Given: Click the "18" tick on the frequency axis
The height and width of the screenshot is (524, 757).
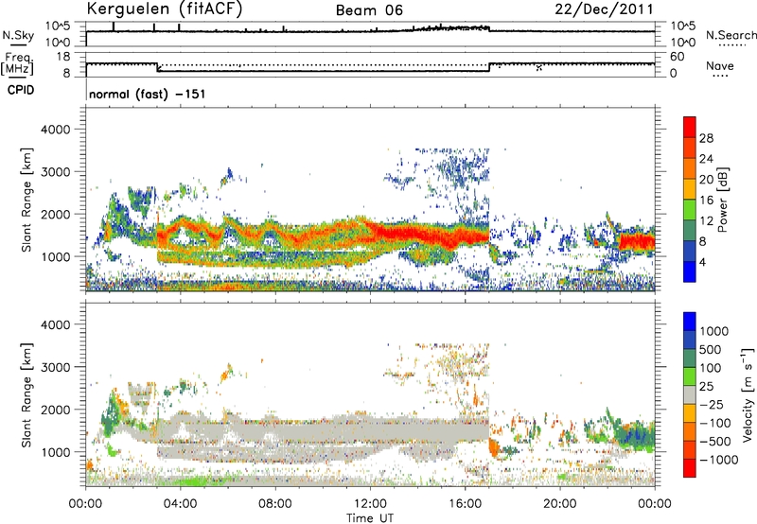Looking at the screenshot, I should point(63,57).
